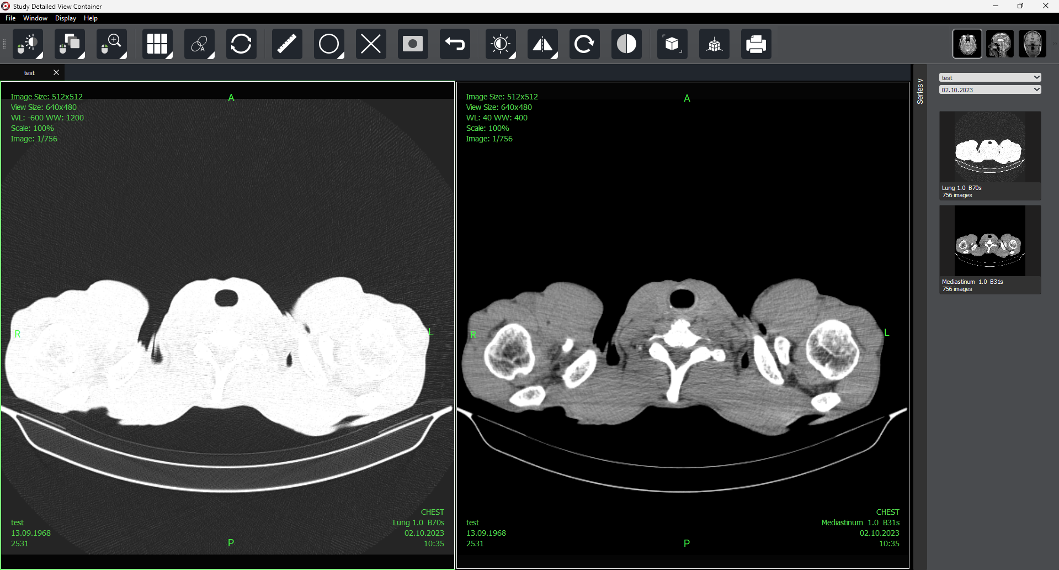Click the invert contrast half-circle icon
Image resolution: width=1059 pixels, height=570 pixels.
(x=626, y=44)
